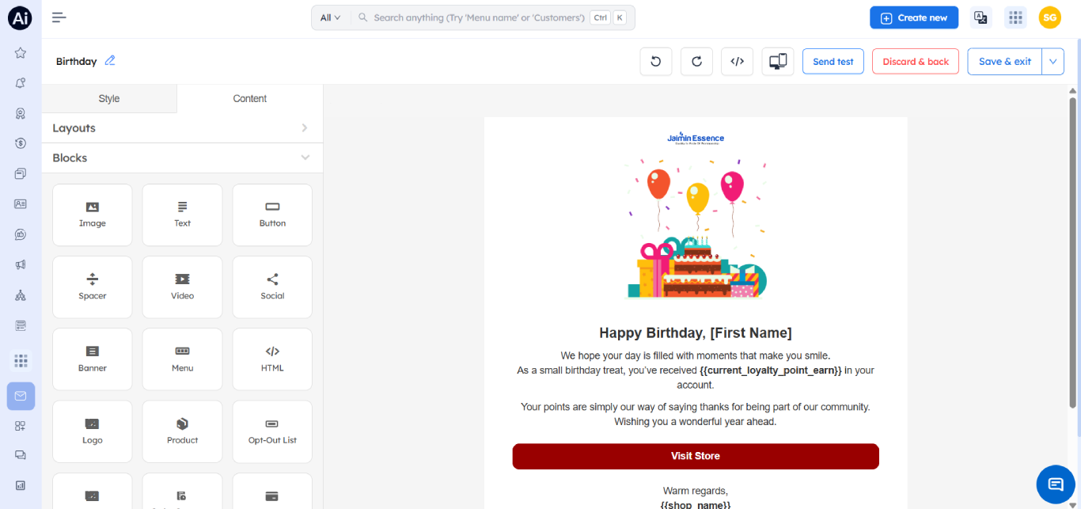The width and height of the screenshot is (1081, 509).
Task: Open the HTML code editor view
Action: [x=737, y=61]
